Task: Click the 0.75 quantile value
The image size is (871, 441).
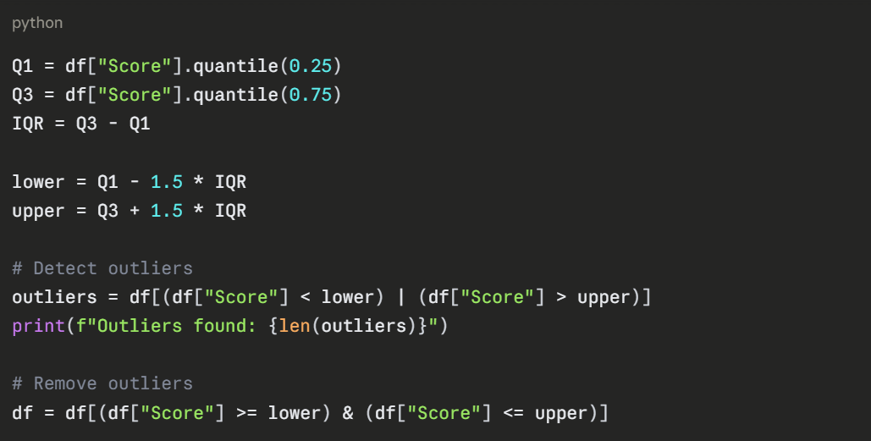Action: click(x=310, y=95)
